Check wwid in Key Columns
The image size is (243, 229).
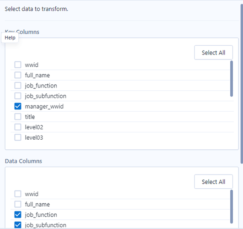(18, 65)
